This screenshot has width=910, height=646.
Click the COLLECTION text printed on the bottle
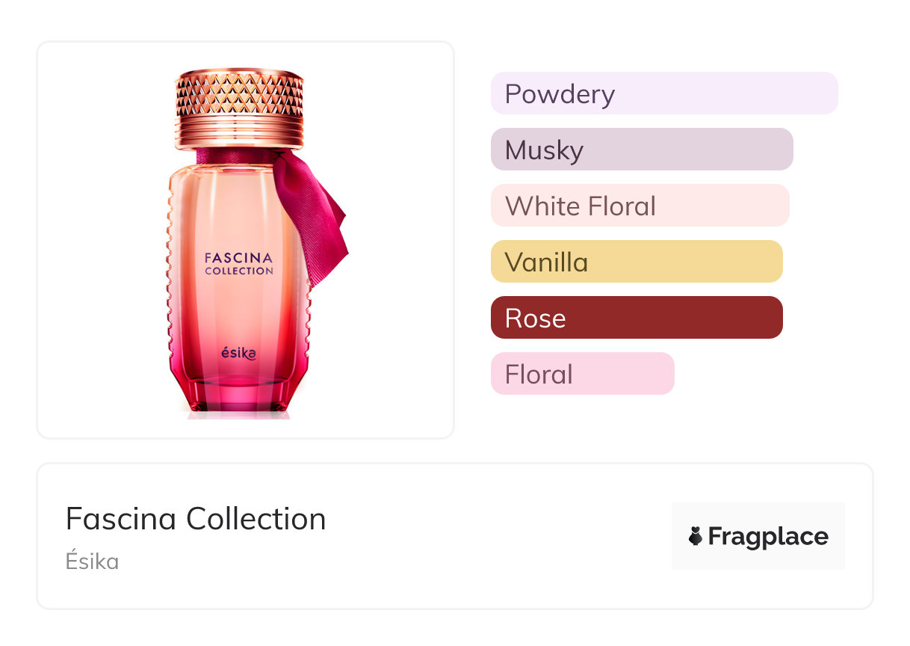[x=239, y=271]
